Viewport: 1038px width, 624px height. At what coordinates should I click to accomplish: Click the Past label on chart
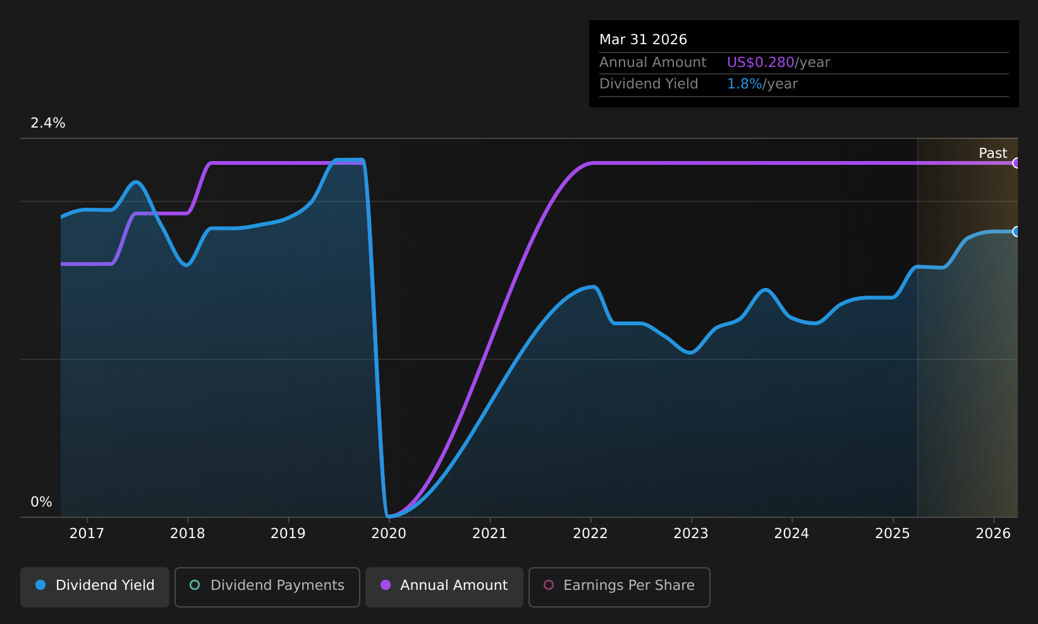coord(992,153)
